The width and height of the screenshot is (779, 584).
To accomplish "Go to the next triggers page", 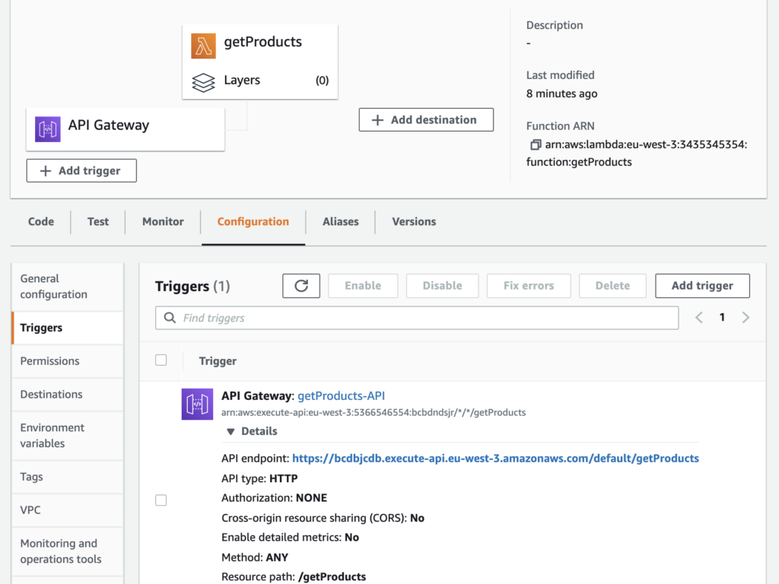I will click(746, 317).
